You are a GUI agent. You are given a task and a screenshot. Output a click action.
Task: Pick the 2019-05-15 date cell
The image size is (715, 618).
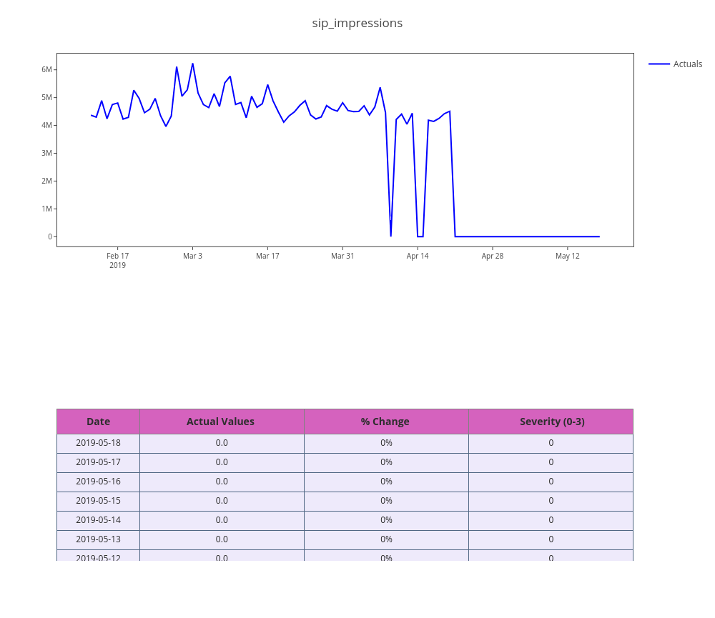99,501
